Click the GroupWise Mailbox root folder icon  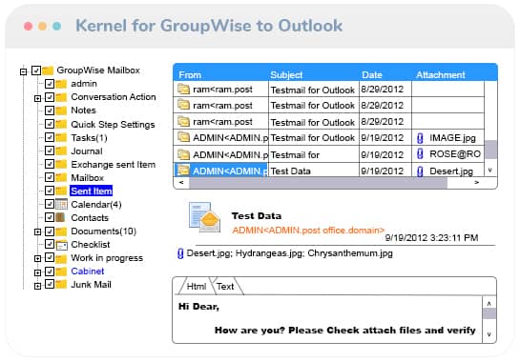[48, 70]
